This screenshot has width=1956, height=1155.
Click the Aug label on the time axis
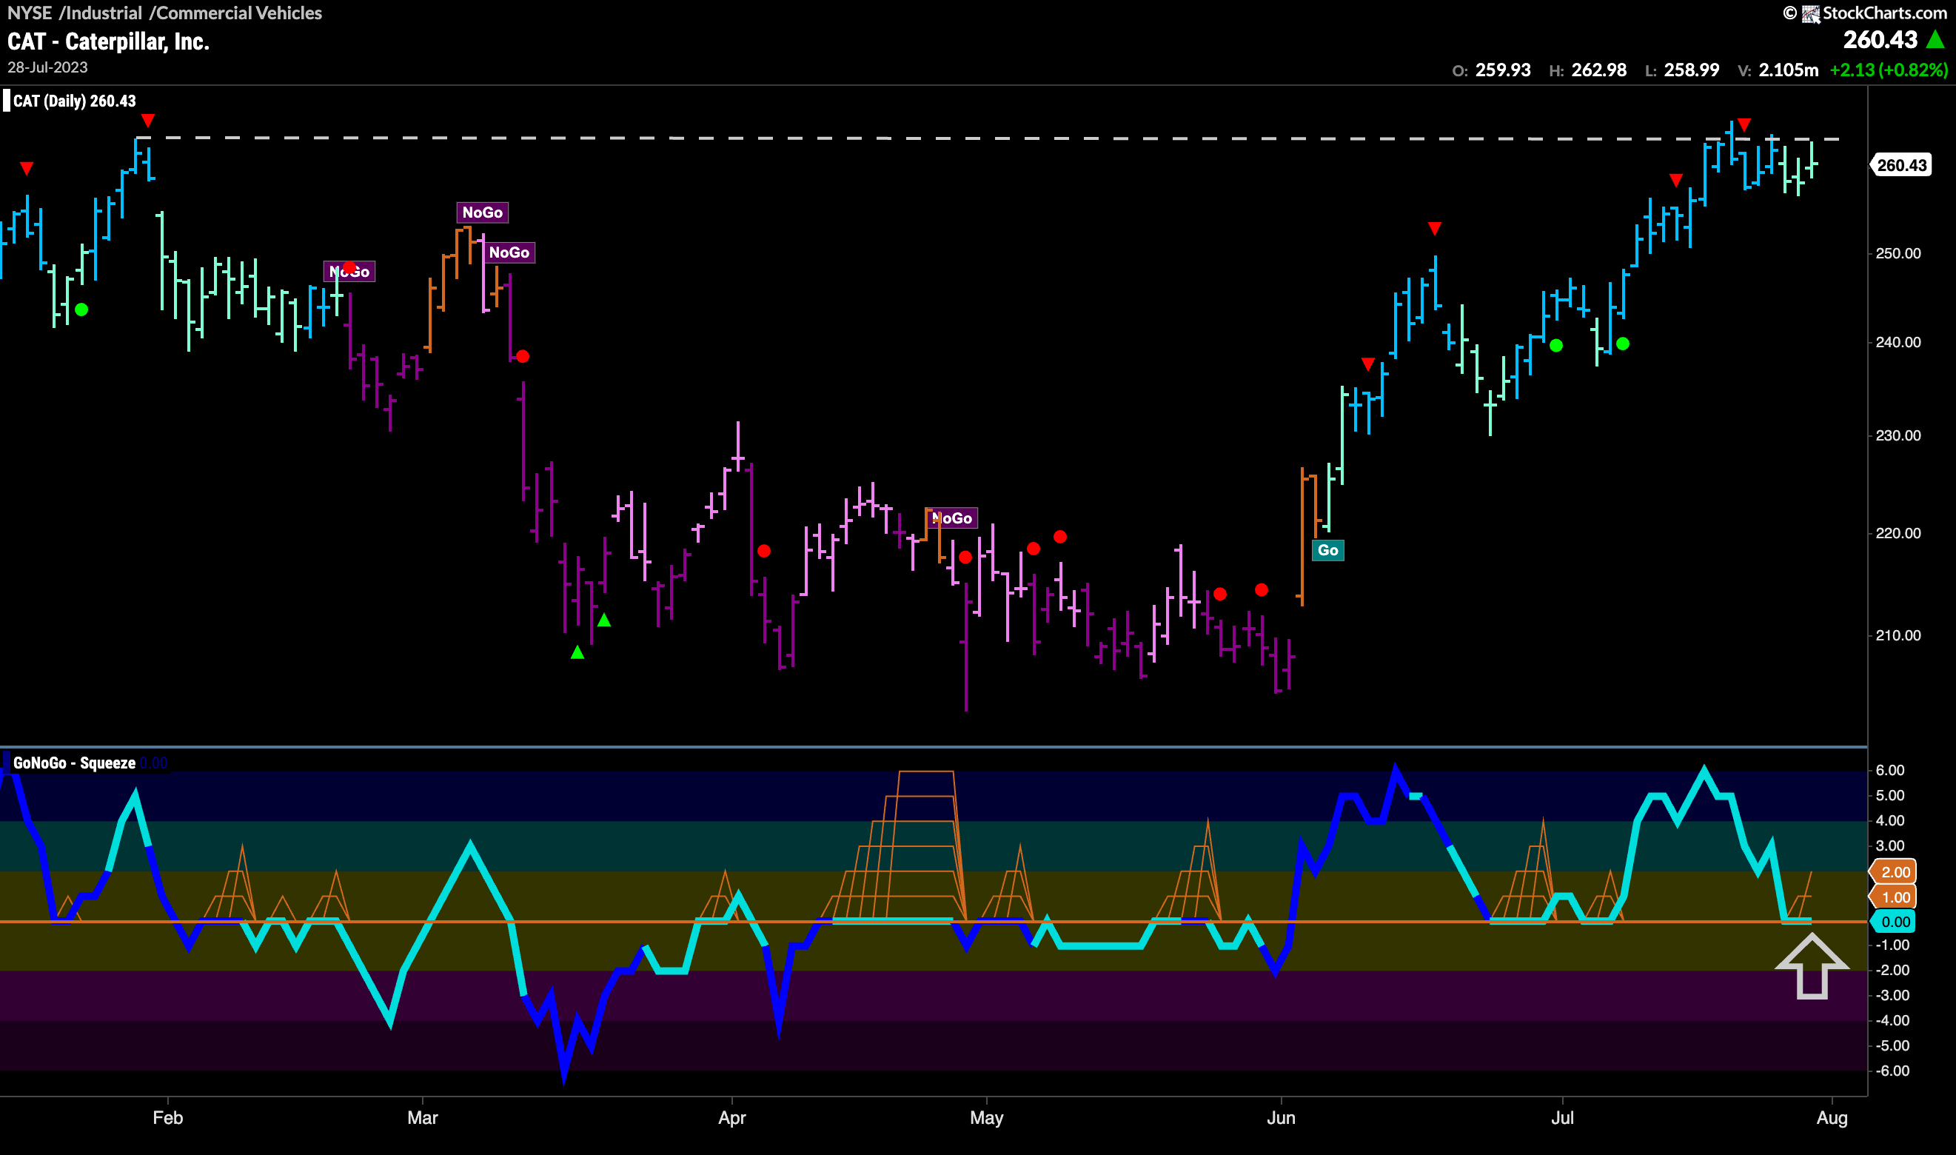[1832, 1118]
